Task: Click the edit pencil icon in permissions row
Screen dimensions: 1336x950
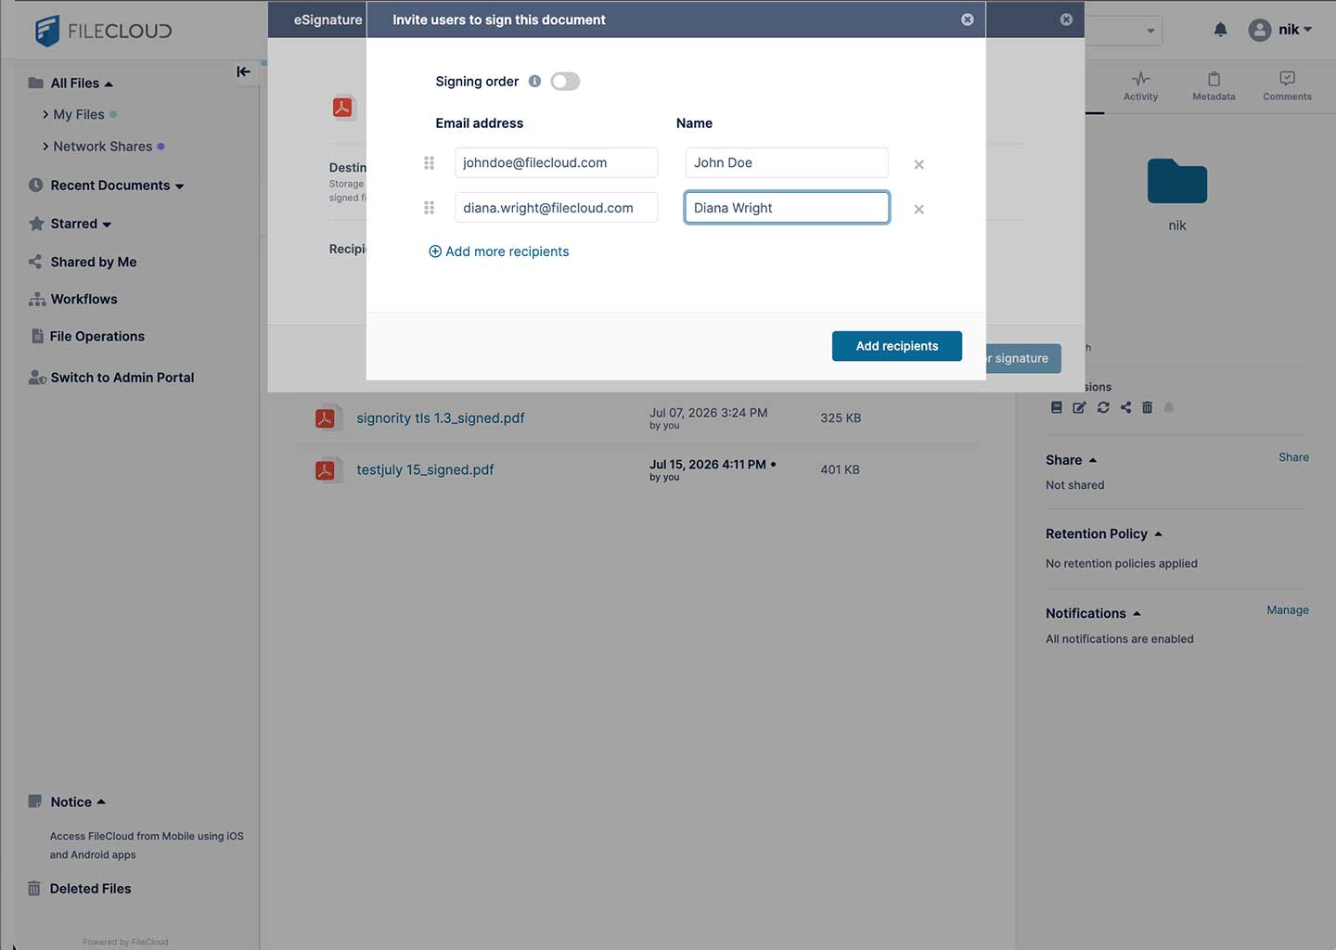Action: tap(1079, 407)
